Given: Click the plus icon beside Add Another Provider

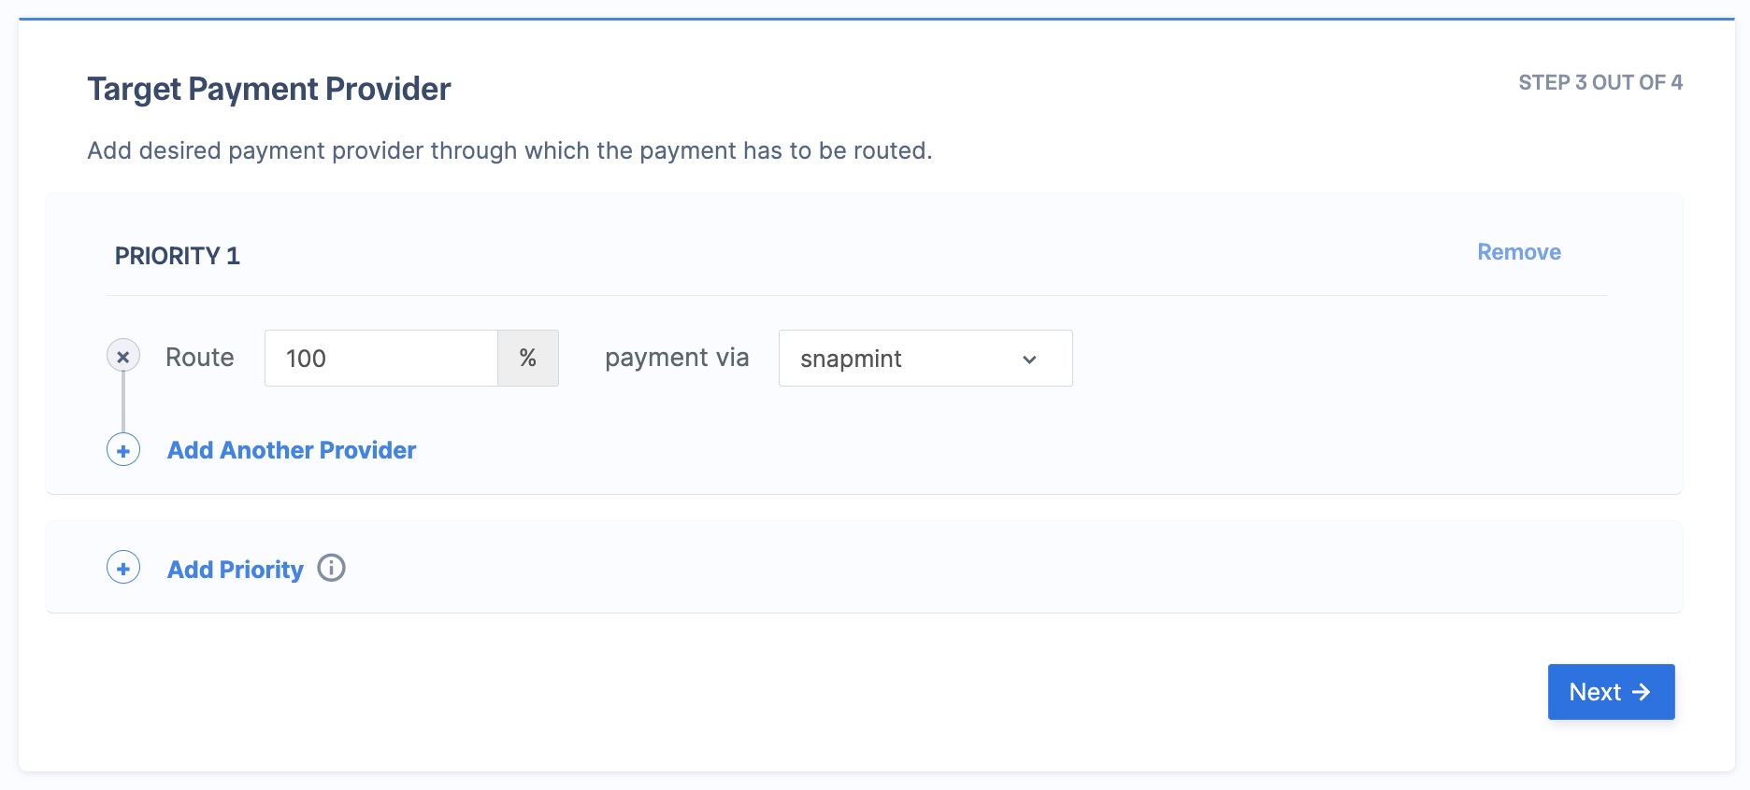Looking at the screenshot, I should click(123, 450).
